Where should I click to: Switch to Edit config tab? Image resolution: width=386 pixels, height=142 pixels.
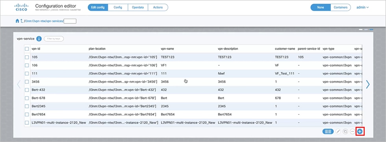click(x=98, y=7)
